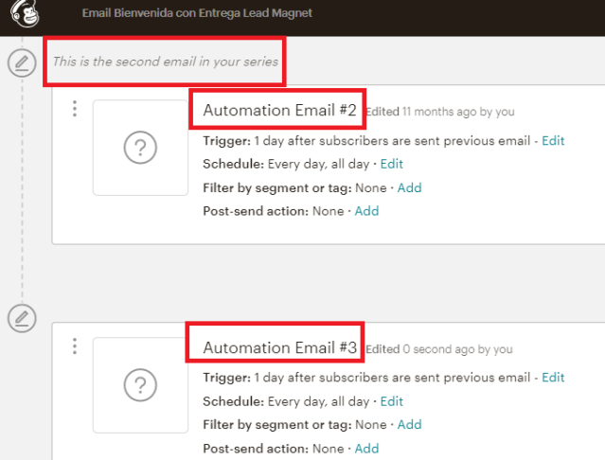Open the Automation Email #2 title
Viewport: 605px width, 460px height.
[x=279, y=112]
